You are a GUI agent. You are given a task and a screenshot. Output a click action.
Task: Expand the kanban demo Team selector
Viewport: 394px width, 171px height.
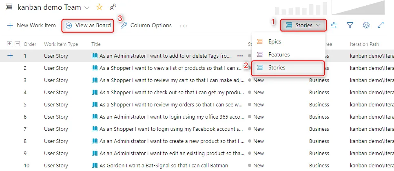coord(86,7)
